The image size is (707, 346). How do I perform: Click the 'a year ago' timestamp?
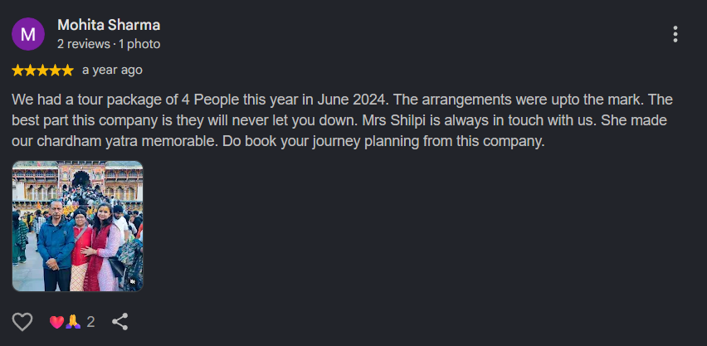112,71
